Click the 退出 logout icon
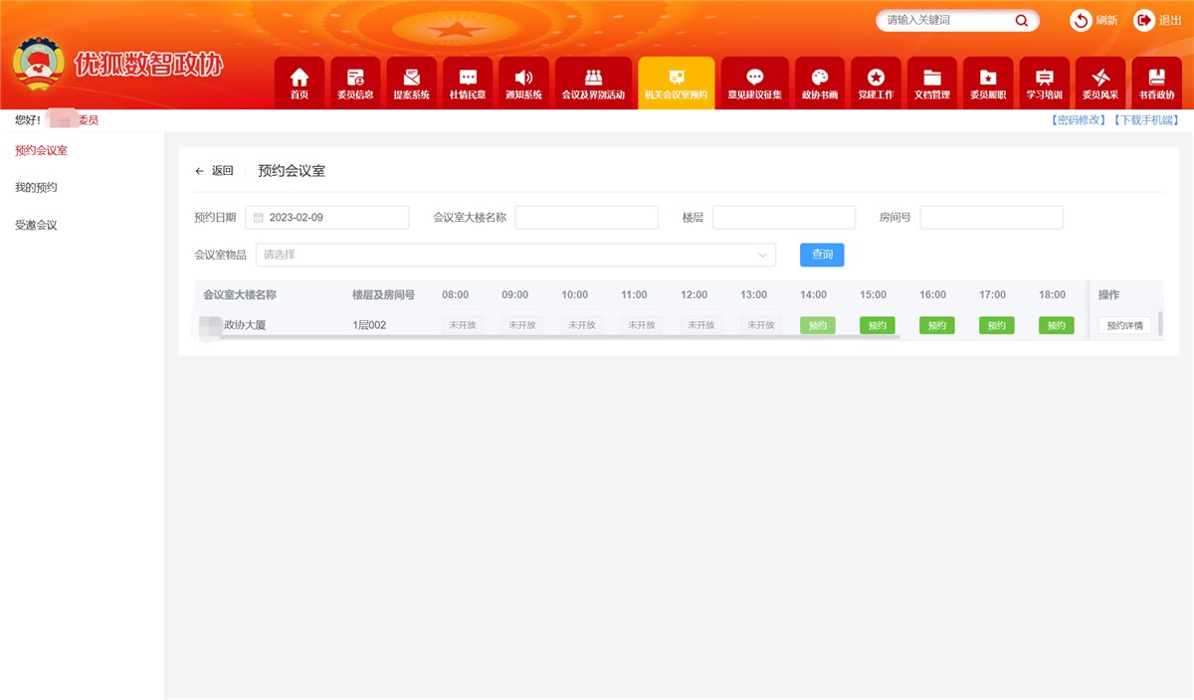Viewport: 1194px width, 700px height. (x=1144, y=20)
